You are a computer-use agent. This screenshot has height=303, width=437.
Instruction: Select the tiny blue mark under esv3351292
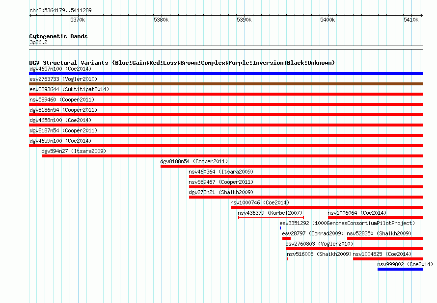click(280, 228)
